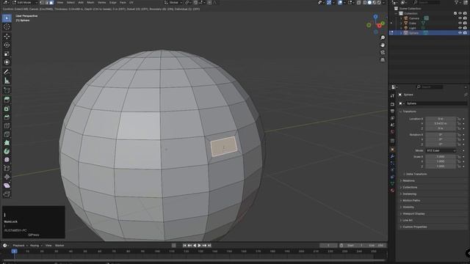Select the Shrink/Fatten tool
Image resolution: width=470 pixels, height=264 pixels.
coord(7,177)
